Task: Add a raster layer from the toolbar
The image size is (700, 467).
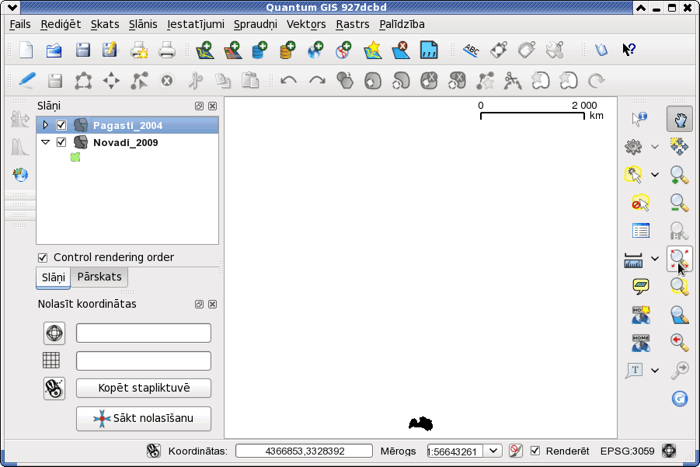Action: point(232,50)
